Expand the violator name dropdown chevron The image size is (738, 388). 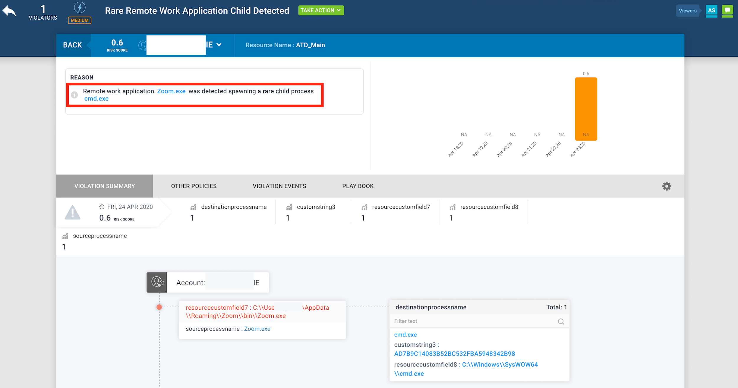coord(219,45)
